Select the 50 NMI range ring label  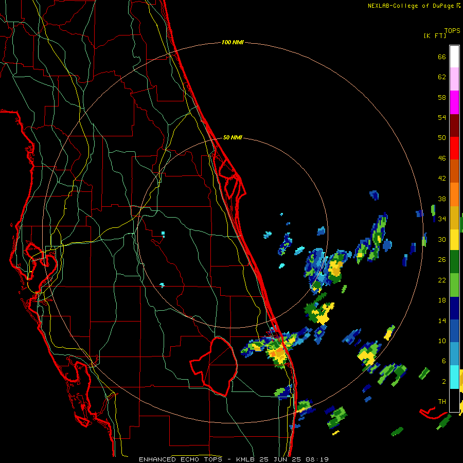click(233, 137)
